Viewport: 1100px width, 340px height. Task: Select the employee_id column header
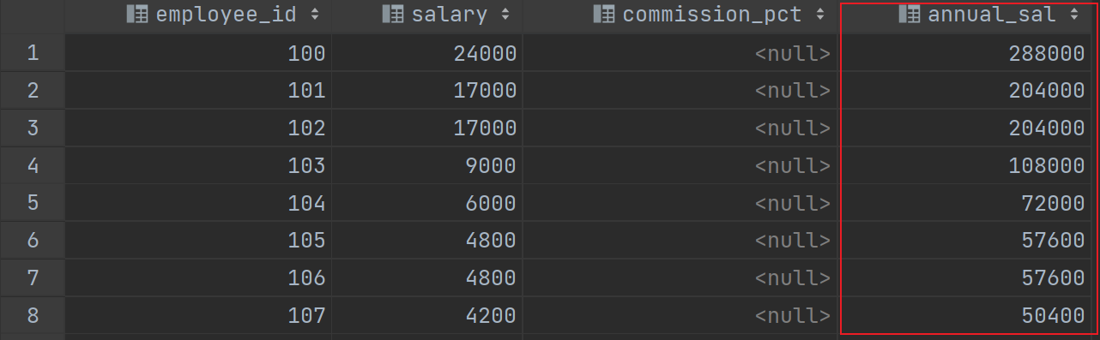198,15
